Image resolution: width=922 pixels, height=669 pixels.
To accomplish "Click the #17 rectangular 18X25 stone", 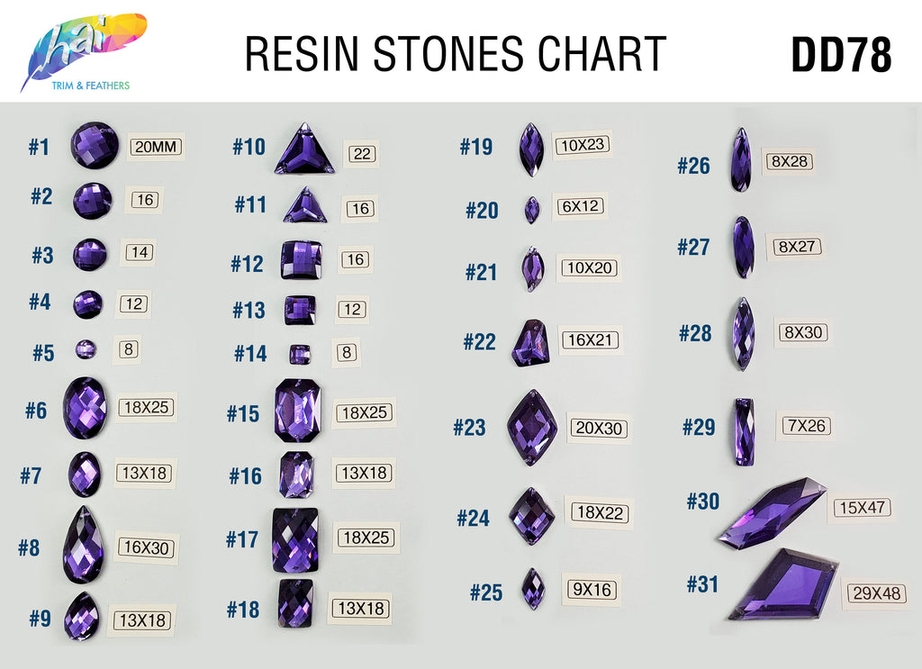I will coord(295,541).
